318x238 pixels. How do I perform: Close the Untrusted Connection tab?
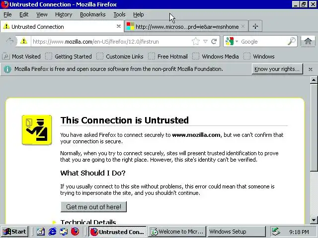click(119, 26)
